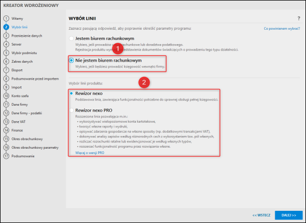The image size is (306, 223).
Task: Go to step 1 Witamy
Action: coord(13,19)
